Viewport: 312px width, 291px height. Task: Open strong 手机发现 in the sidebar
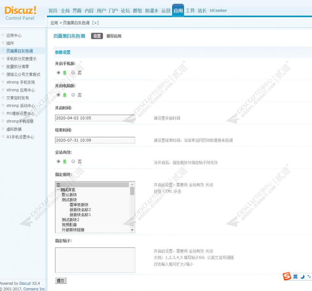(21, 82)
